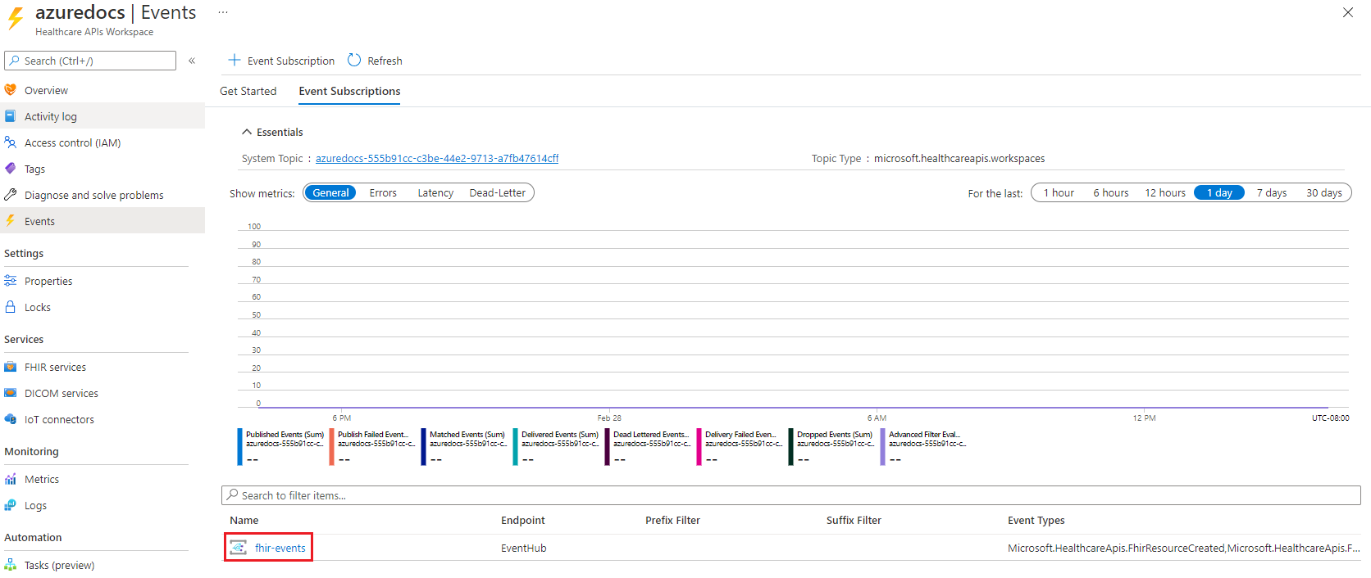The width and height of the screenshot is (1371, 578).
Task: Click the purple Tags icon
Action: [11, 169]
